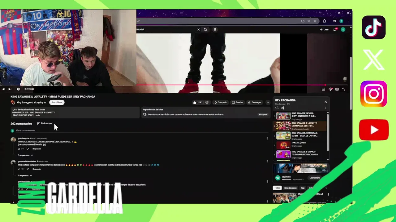Click the video title text
The width and height of the screenshot is (396, 222).
tap(53, 97)
